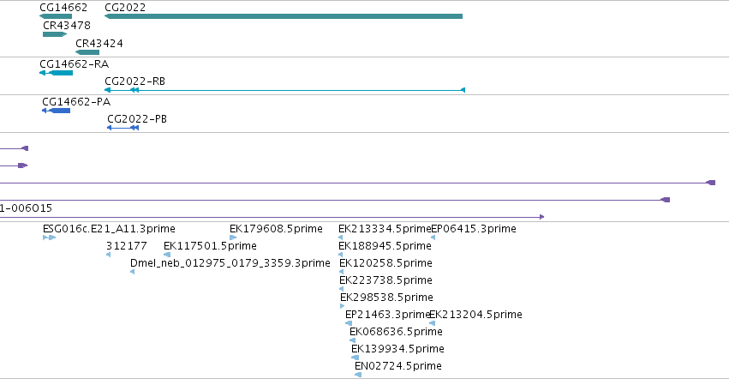The image size is (729, 379).
Task: Select the EN02724.5prime insertion marker
Action: coord(358,375)
